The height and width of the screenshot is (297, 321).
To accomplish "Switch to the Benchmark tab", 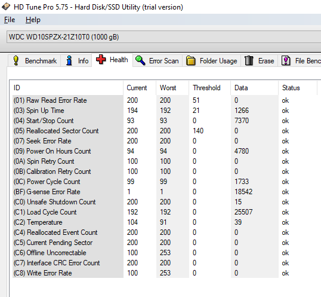I will point(34,61).
